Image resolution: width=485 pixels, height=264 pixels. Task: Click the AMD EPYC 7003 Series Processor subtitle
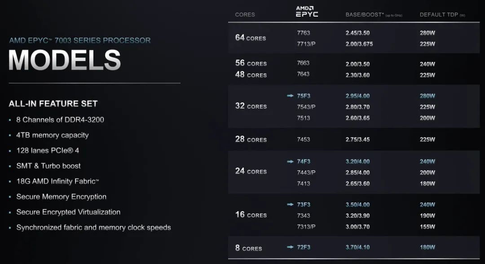pyautogui.click(x=80, y=40)
